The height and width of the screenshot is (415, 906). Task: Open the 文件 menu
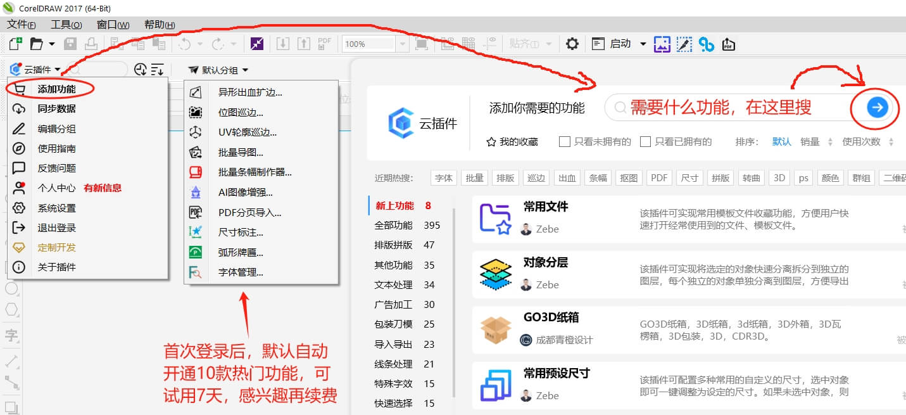(x=21, y=25)
